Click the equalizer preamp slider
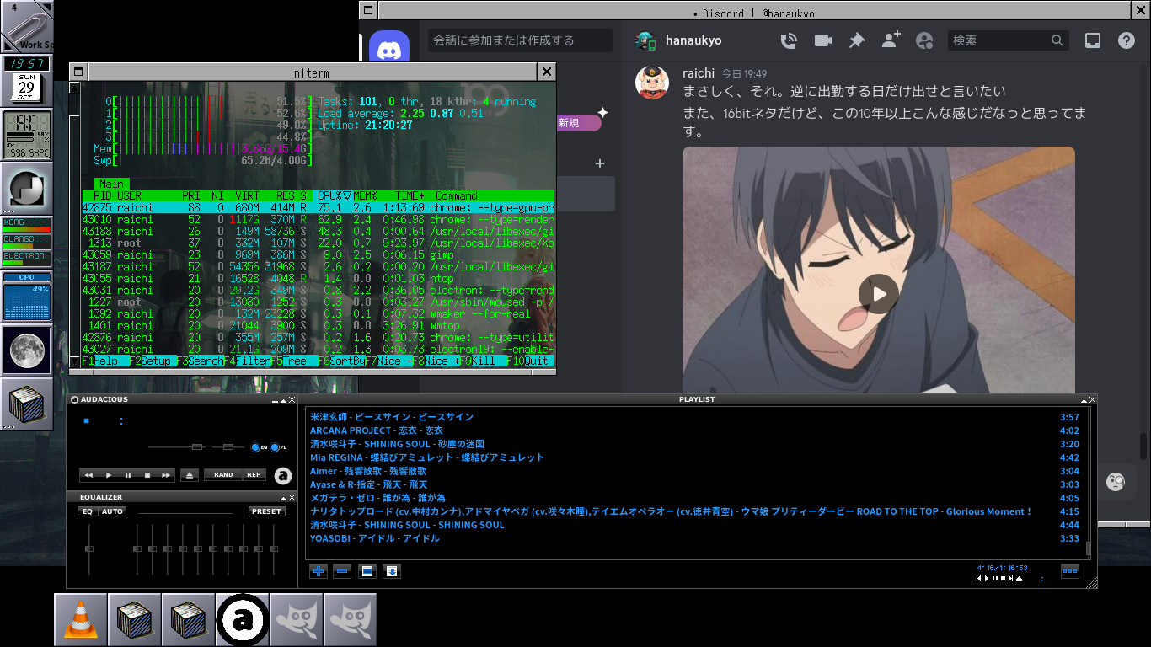Screen dimensions: 1151x647 click(88, 548)
